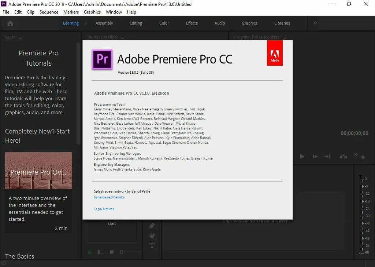Click the Learn panel vertical scrollbar
Screen dimensions: 375x267
coord(78,94)
